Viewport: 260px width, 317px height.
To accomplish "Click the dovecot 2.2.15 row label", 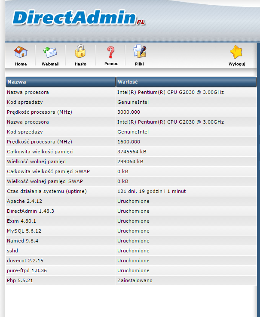I will [x=25, y=261].
